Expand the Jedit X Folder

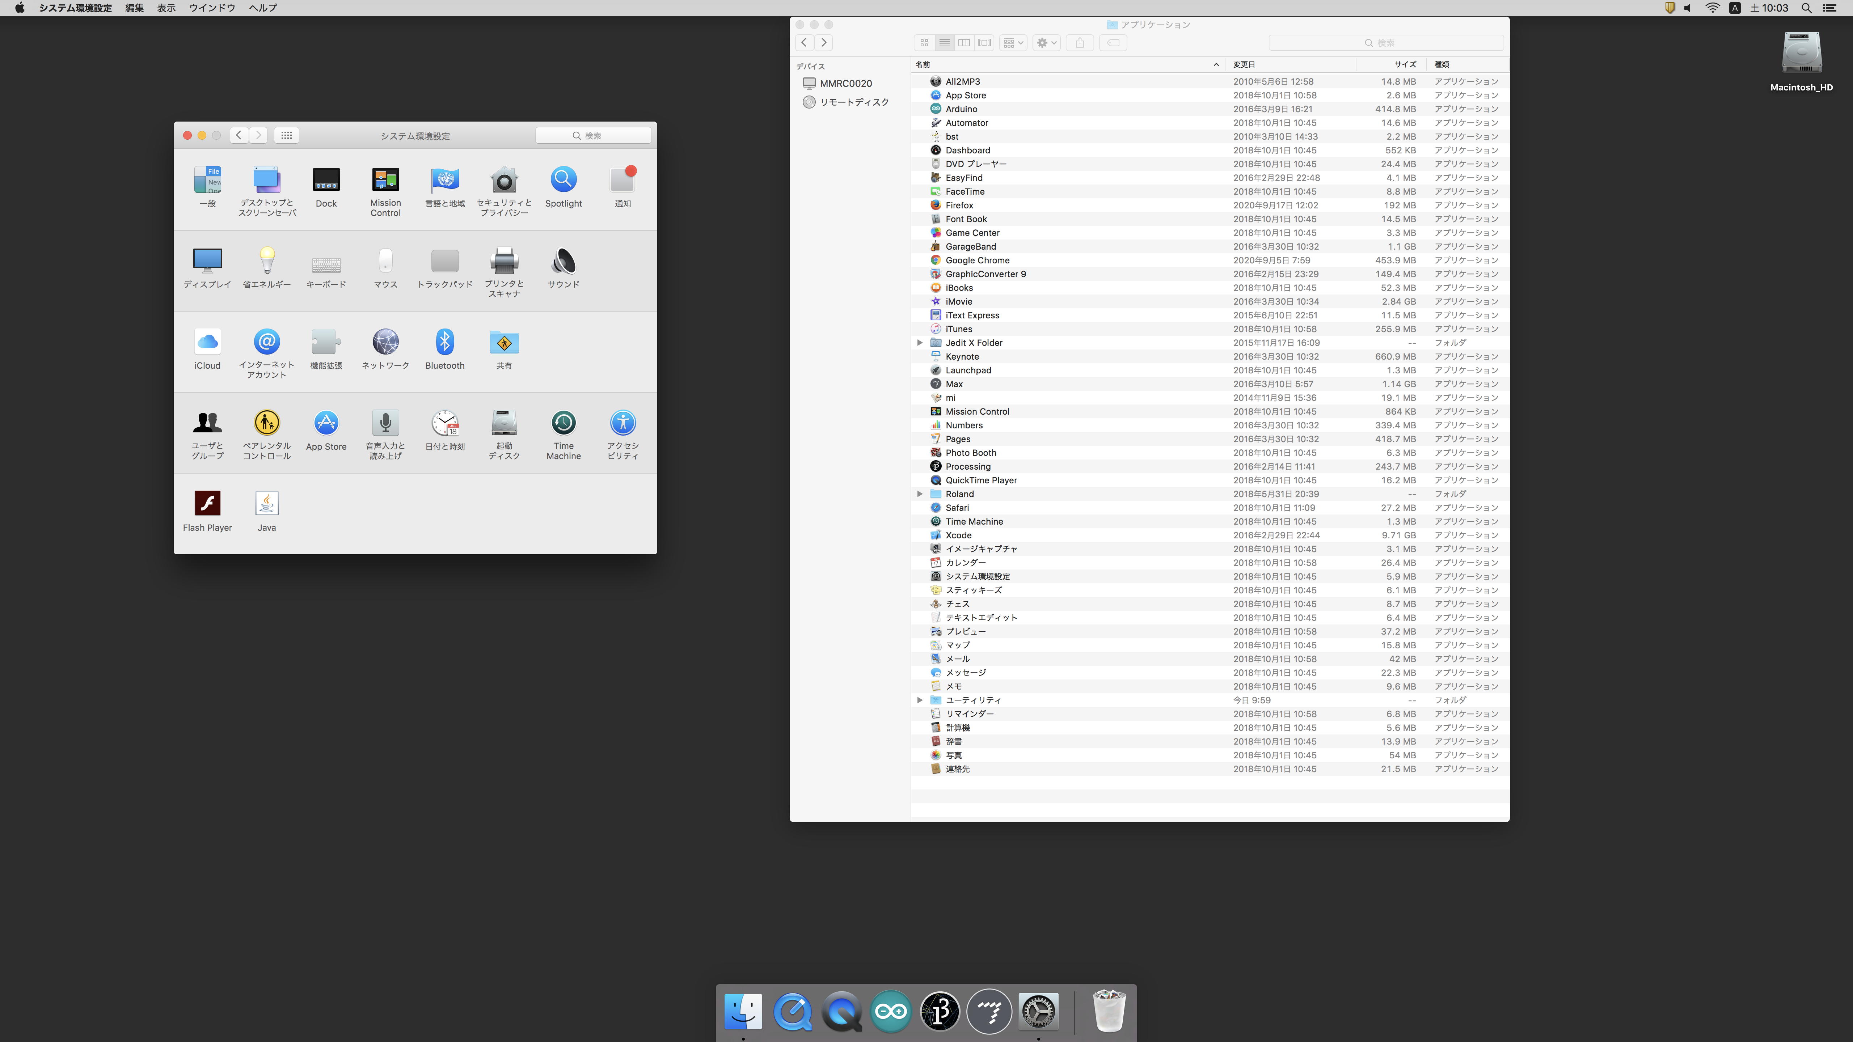click(919, 343)
